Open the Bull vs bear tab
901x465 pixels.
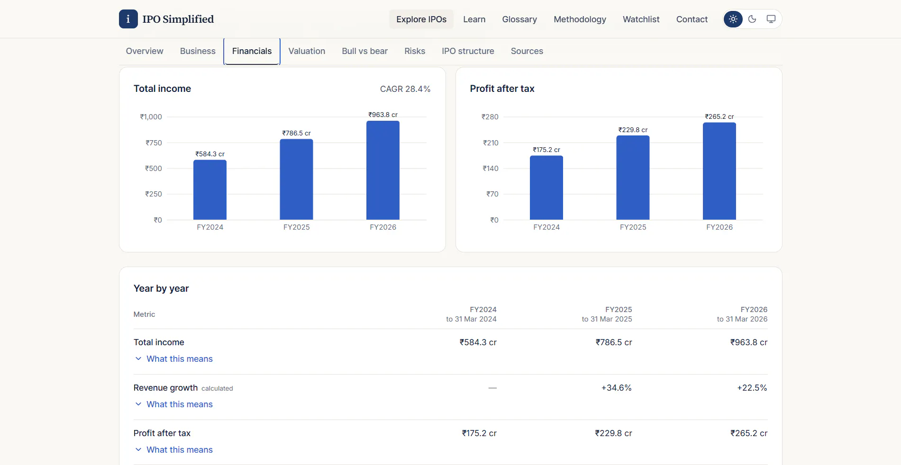click(x=364, y=51)
